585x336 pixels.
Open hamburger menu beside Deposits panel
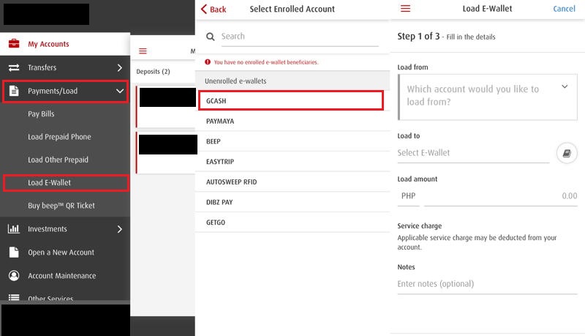pos(143,51)
